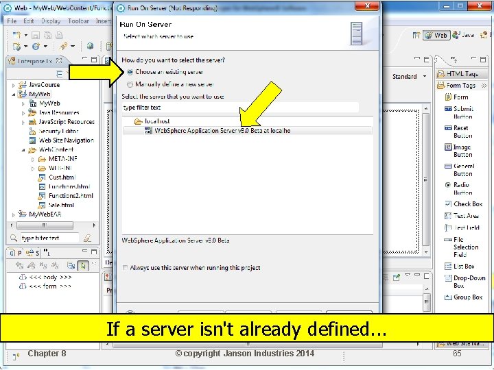Expand the JavaCourse project

click(x=13, y=85)
